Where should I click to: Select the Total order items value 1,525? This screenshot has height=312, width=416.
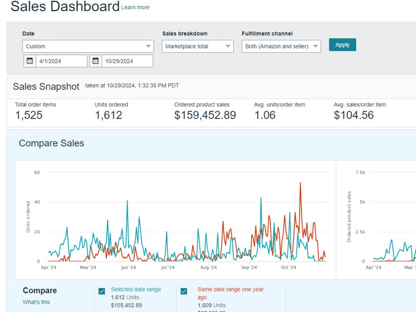click(x=29, y=115)
